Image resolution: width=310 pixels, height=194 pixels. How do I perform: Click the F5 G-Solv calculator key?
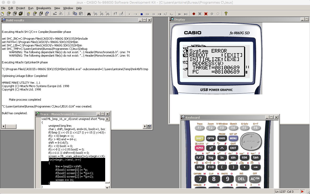point(244,128)
